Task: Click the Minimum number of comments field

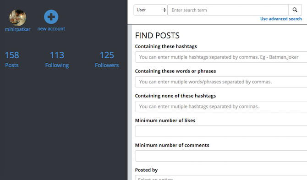Action: (x=221, y=156)
